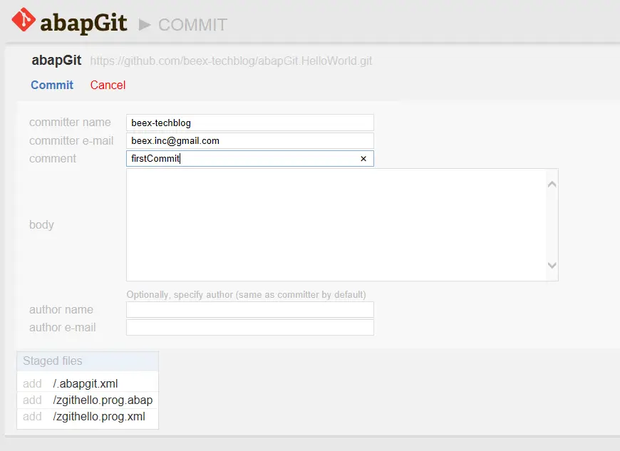Click the body scrollbar up arrow
This screenshot has width=620, height=451.
(x=552, y=185)
